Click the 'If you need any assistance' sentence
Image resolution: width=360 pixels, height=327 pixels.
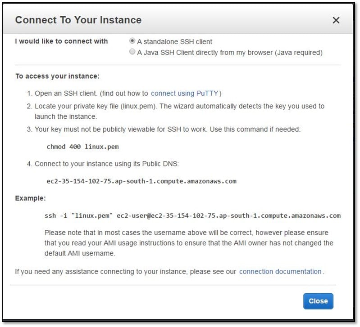[126, 272]
